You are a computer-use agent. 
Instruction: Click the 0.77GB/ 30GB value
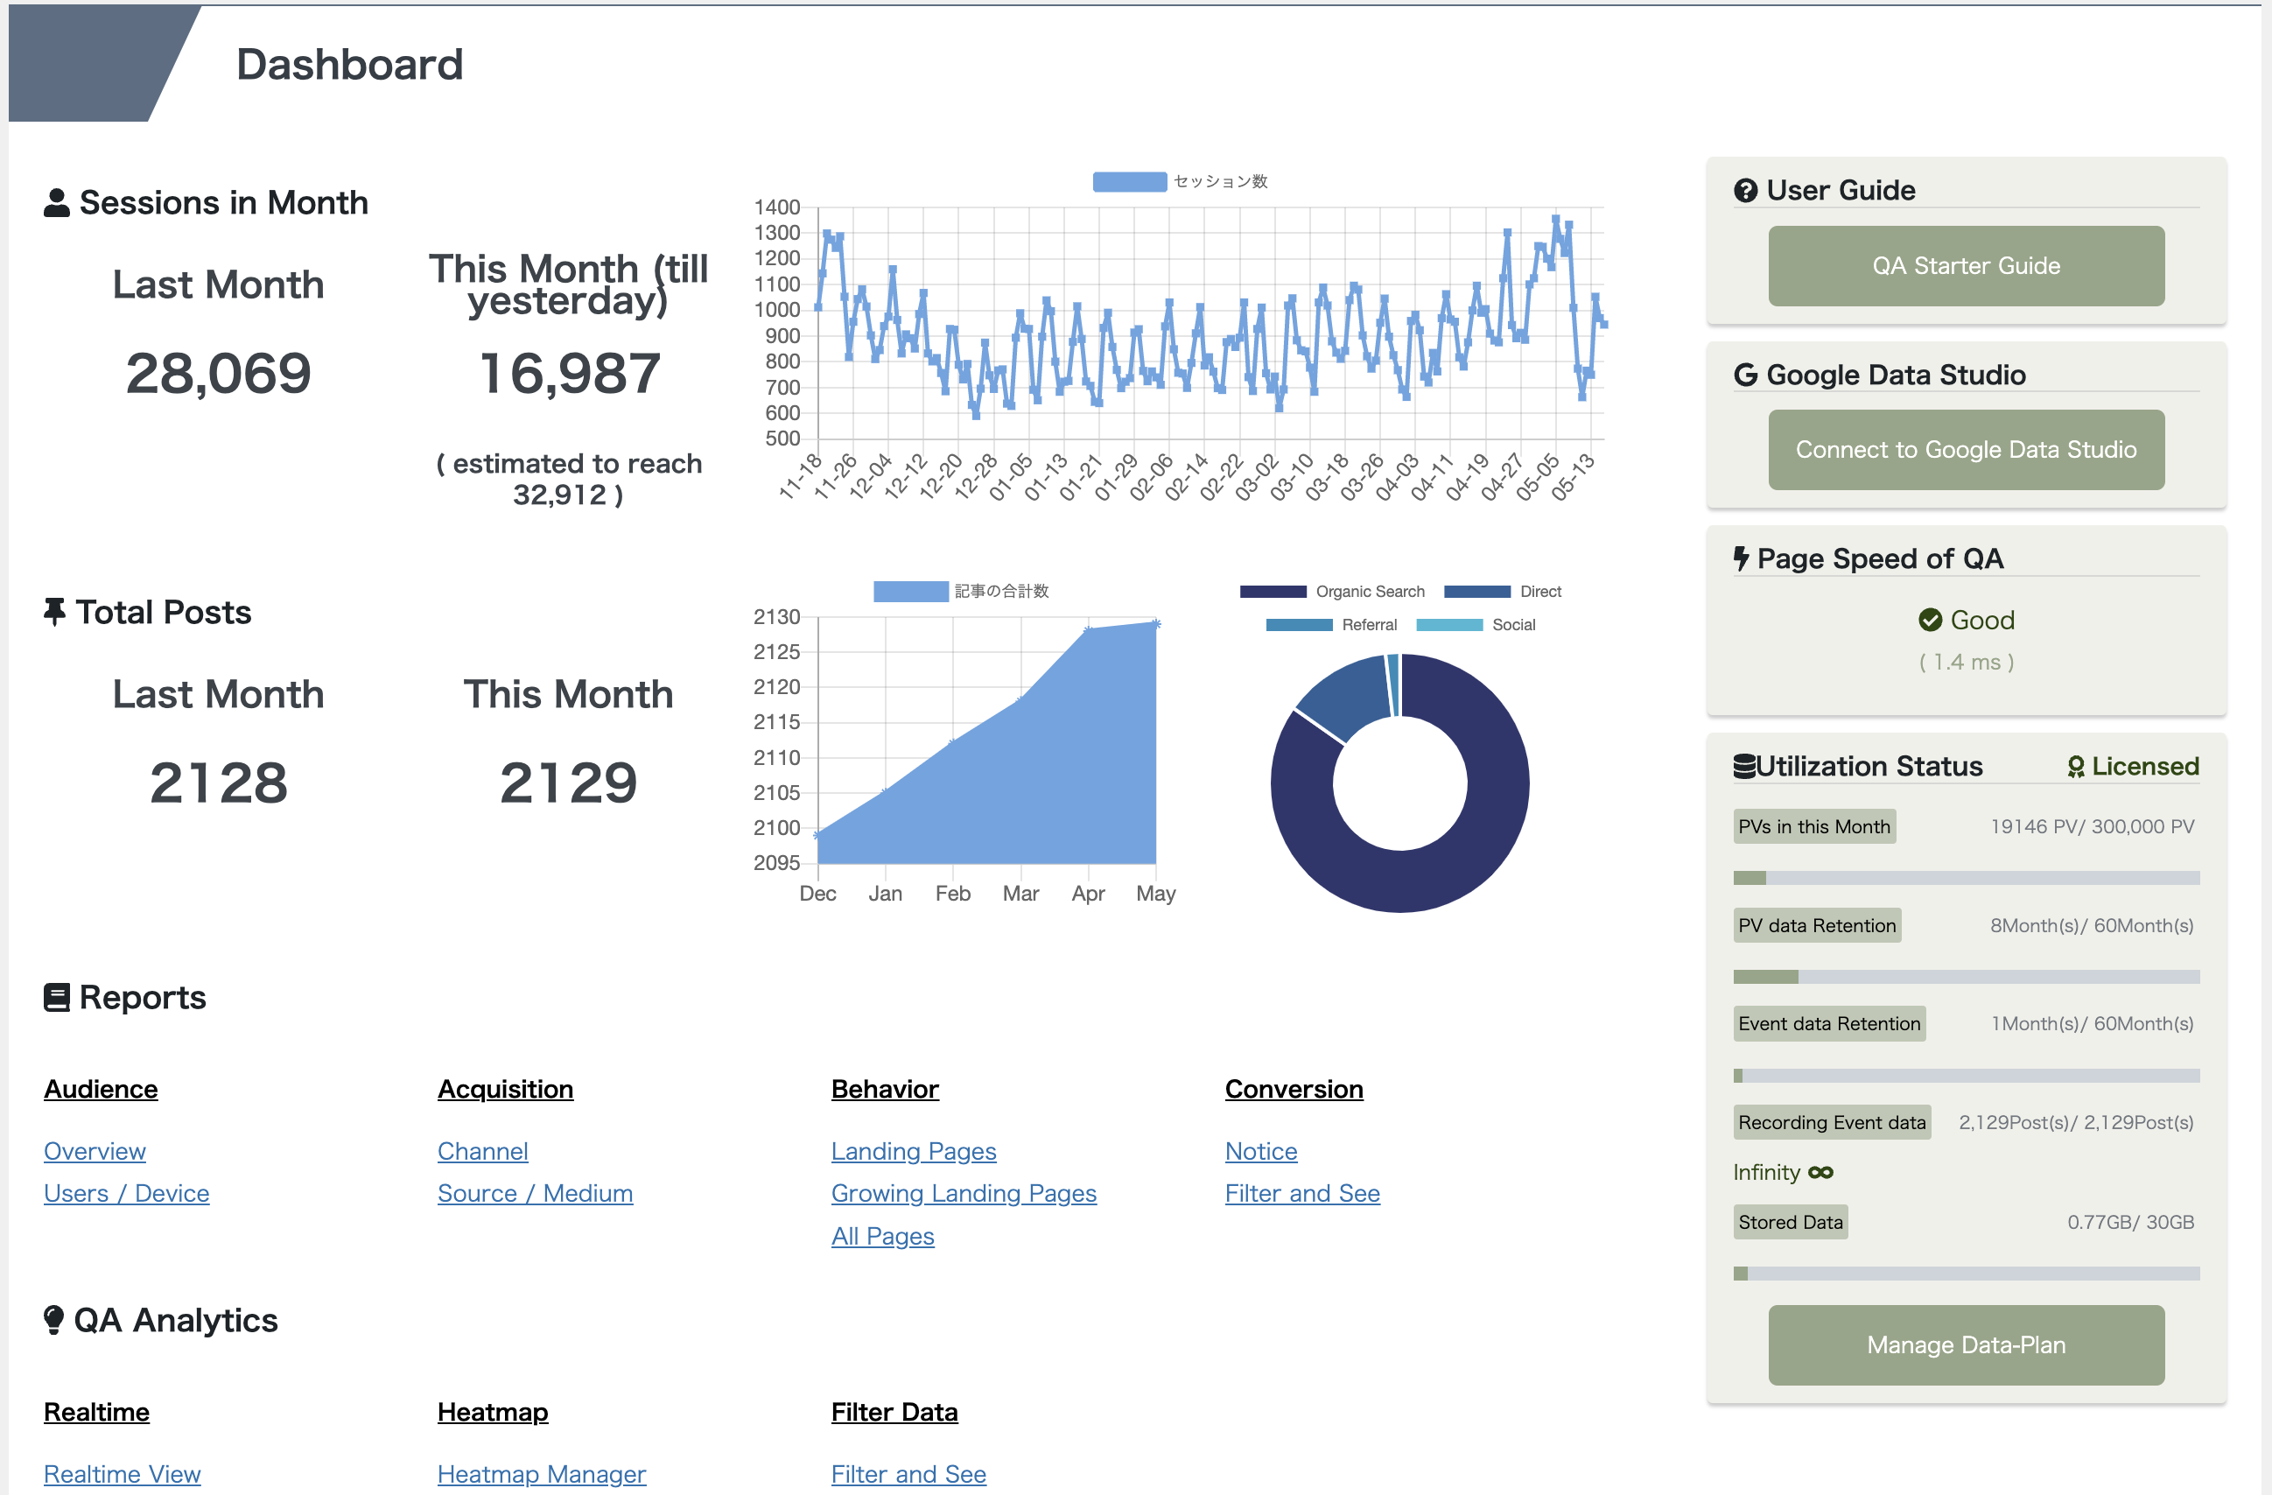point(2131,1222)
